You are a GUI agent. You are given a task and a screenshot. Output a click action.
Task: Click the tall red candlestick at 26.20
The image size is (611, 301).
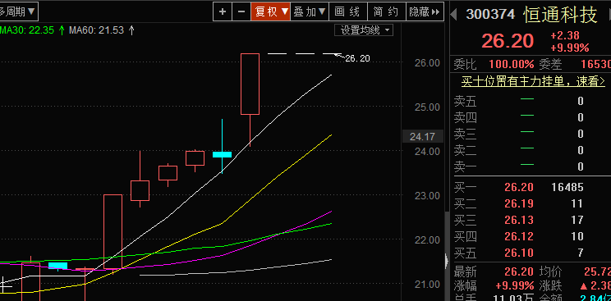point(250,84)
